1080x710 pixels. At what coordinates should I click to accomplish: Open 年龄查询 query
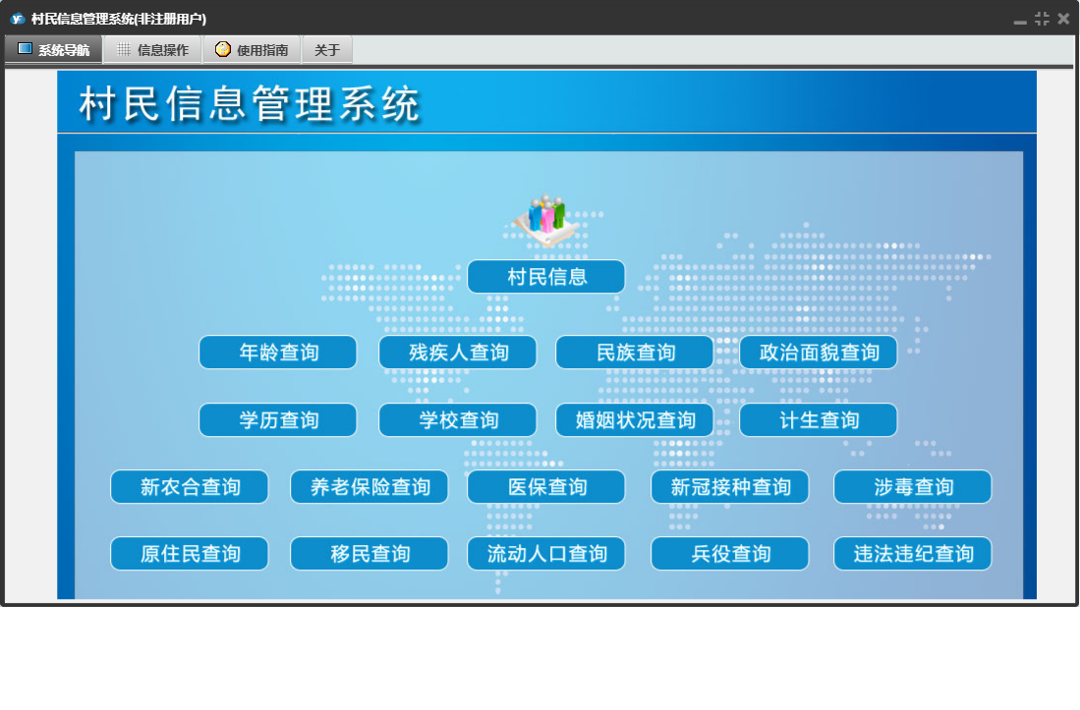tap(278, 353)
